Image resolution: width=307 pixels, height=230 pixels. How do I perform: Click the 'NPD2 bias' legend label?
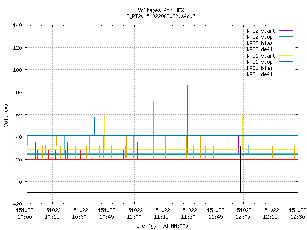pos(260,43)
